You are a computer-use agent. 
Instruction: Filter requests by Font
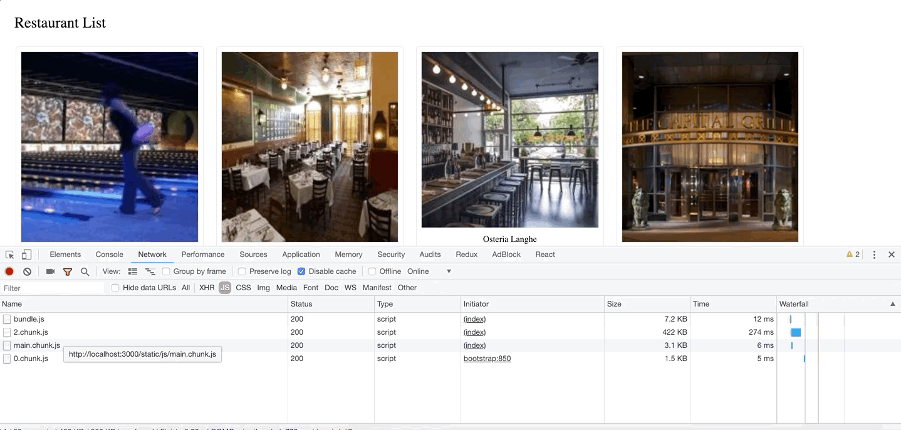[x=311, y=288]
